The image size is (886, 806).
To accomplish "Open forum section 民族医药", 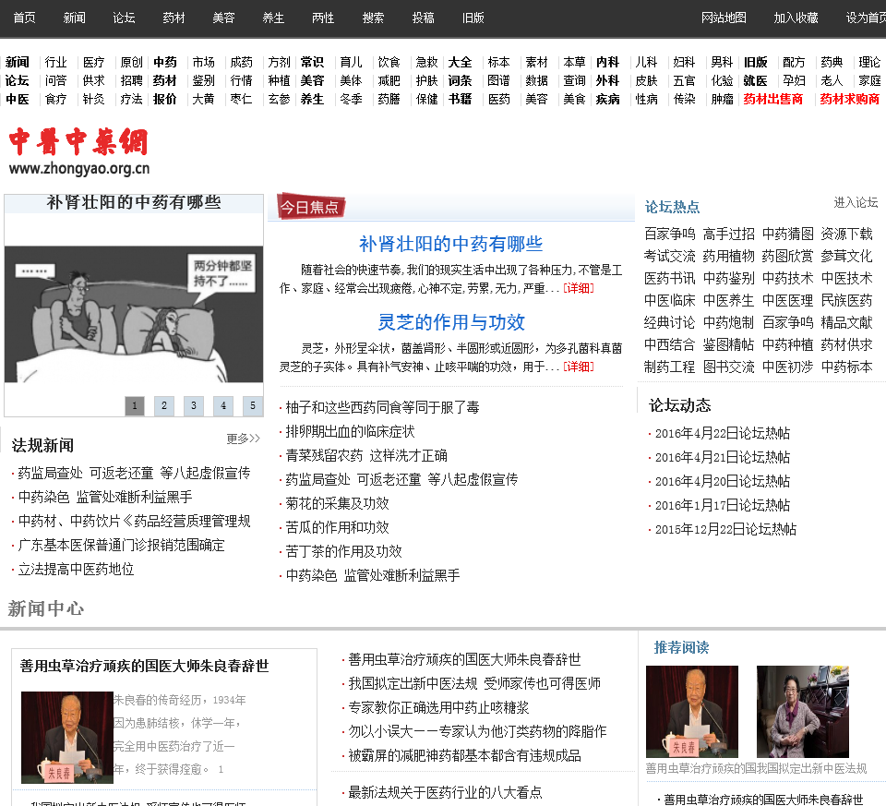I will click(846, 300).
